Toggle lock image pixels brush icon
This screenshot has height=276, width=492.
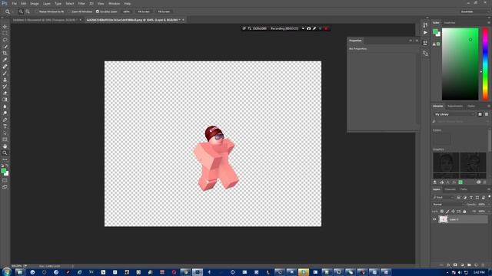coord(447,212)
